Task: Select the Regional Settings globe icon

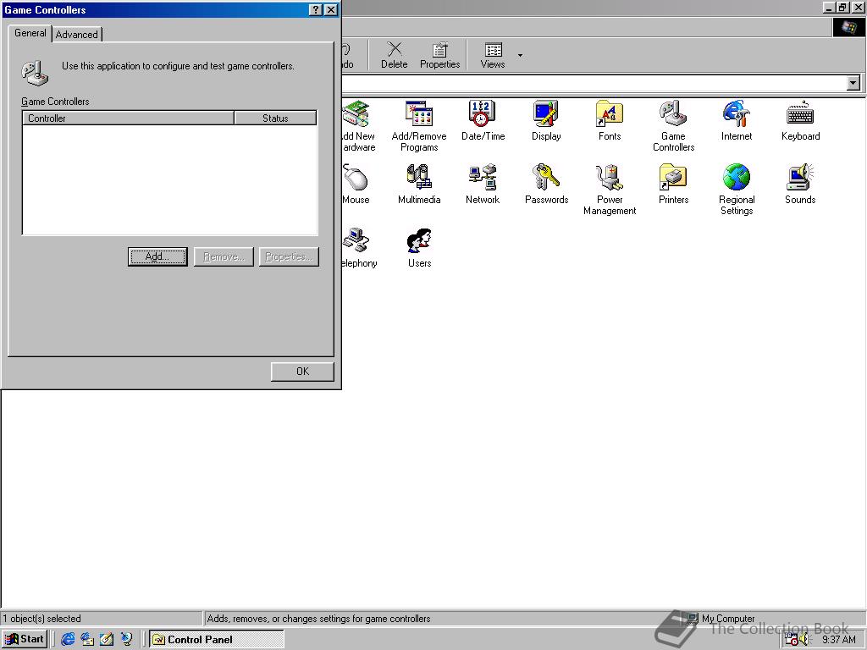Action: coord(737,190)
